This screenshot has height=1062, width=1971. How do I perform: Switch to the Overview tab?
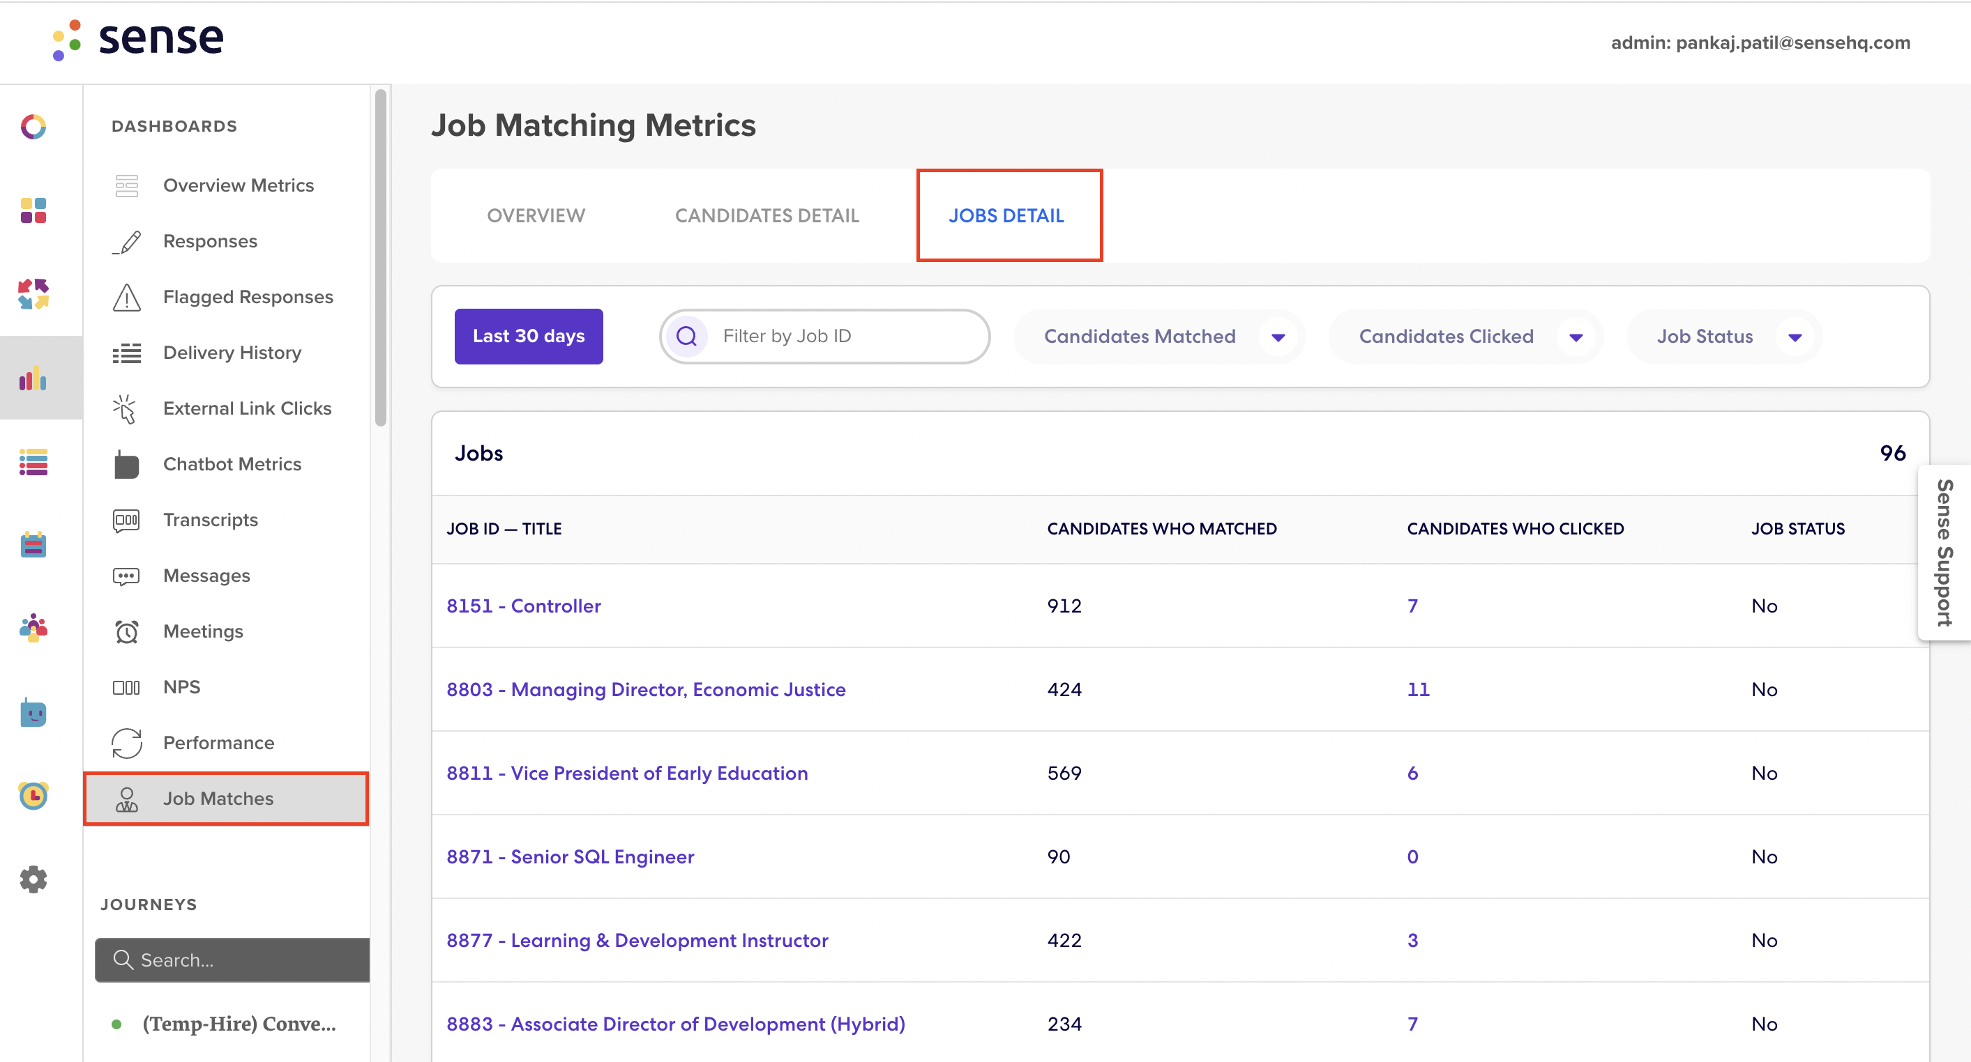[x=536, y=215]
